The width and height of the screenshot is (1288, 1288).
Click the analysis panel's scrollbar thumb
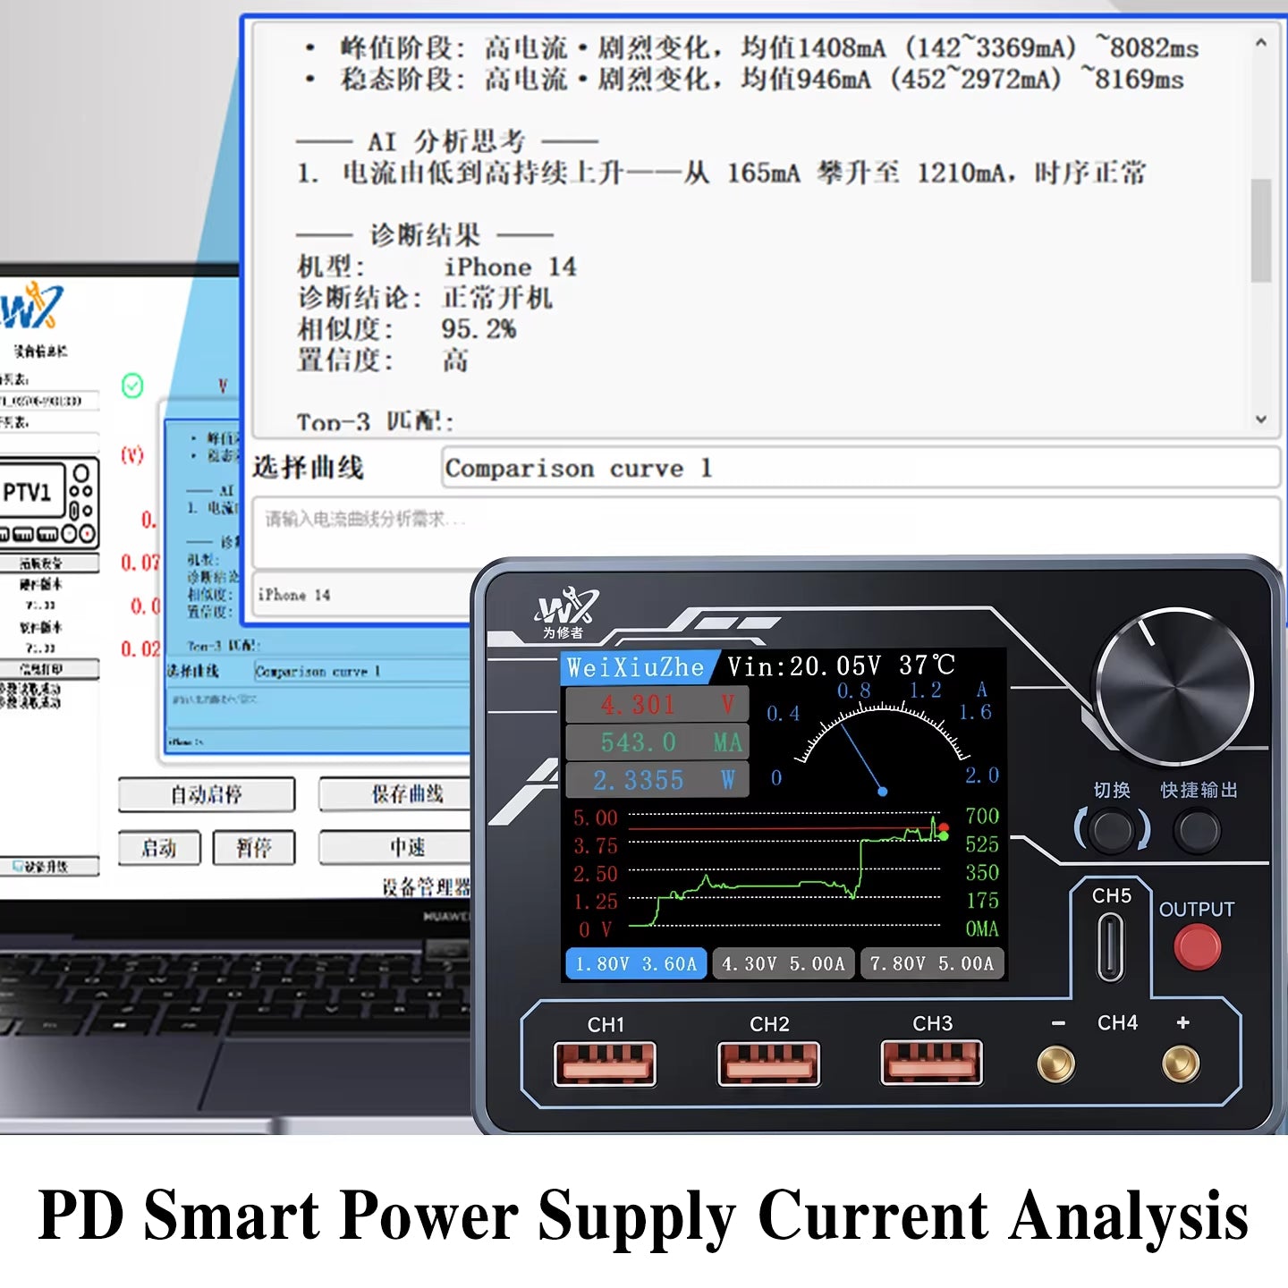click(x=1260, y=230)
